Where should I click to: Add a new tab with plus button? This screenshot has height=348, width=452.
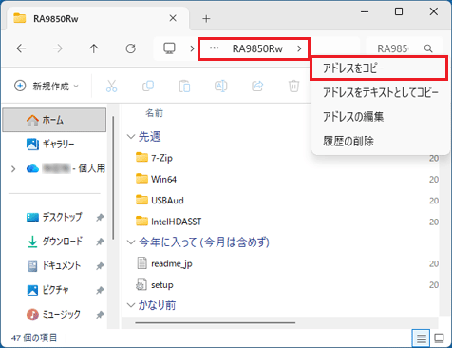pos(206,19)
